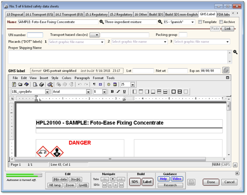Click the copy label icon next to Exp on
The width and height of the screenshot is (247, 195).
click(x=226, y=70)
